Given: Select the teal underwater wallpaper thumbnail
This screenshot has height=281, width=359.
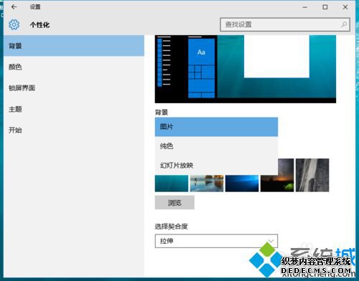Looking at the screenshot, I should [x=172, y=184].
